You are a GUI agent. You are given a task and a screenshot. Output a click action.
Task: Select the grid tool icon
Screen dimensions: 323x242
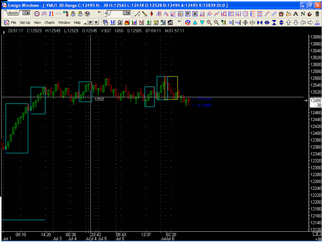pyautogui.click(x=181, y=14)
